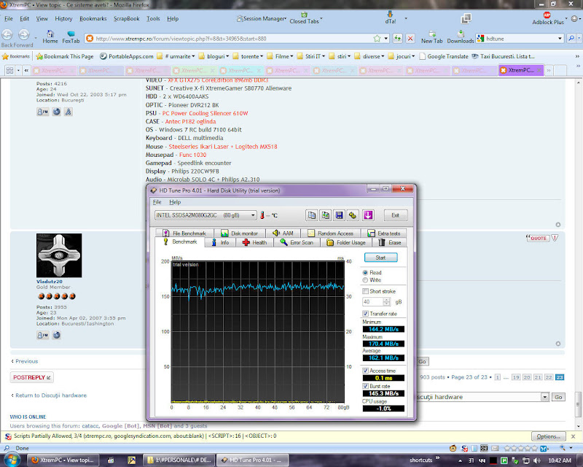
Task: Switch to the Health tab
Action: pos(254,242)
